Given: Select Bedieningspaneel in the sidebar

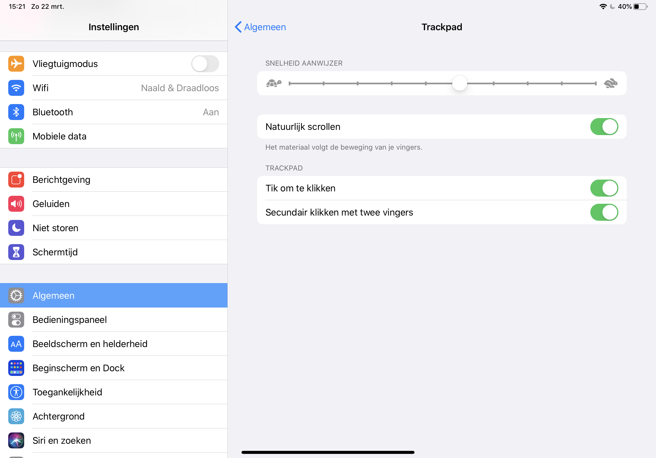Looking at the screenshot, I should 70,320.
